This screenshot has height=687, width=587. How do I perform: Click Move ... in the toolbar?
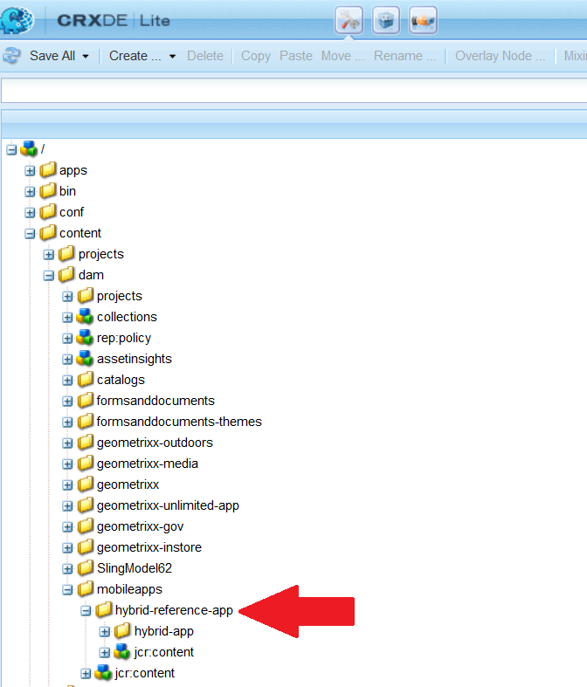342,56
